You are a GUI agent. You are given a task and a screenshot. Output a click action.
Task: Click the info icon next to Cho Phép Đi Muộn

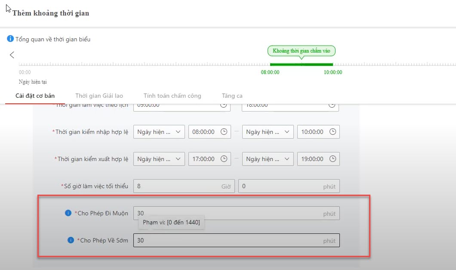[68, 213]
